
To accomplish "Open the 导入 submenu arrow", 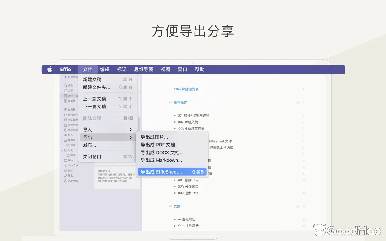I will 130,129.
